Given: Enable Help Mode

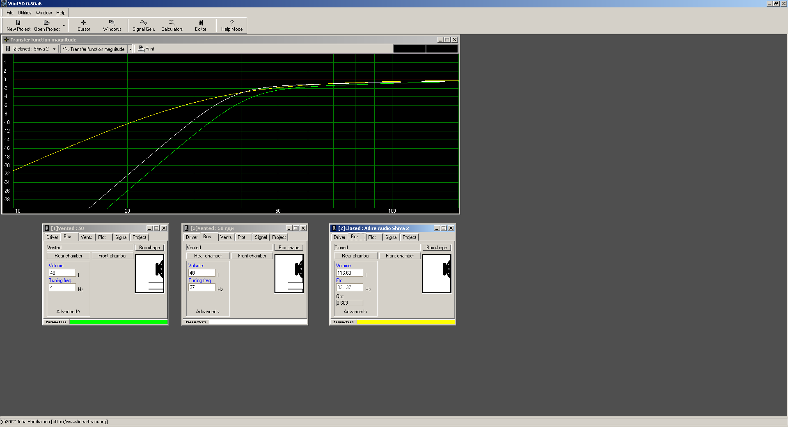Looking at the screenshot, I should coord(231,23).
